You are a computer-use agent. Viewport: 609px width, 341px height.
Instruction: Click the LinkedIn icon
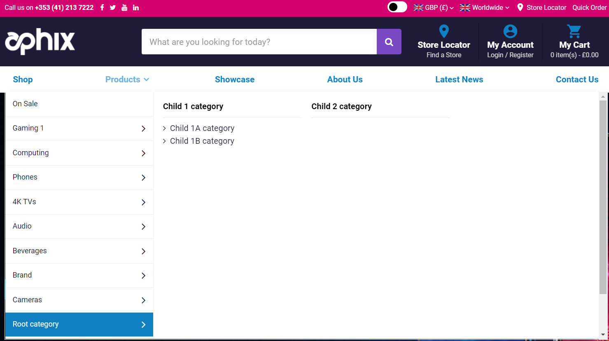coord(135,7)
